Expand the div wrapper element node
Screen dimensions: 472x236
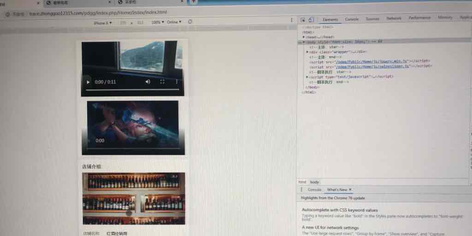(307, 52)
